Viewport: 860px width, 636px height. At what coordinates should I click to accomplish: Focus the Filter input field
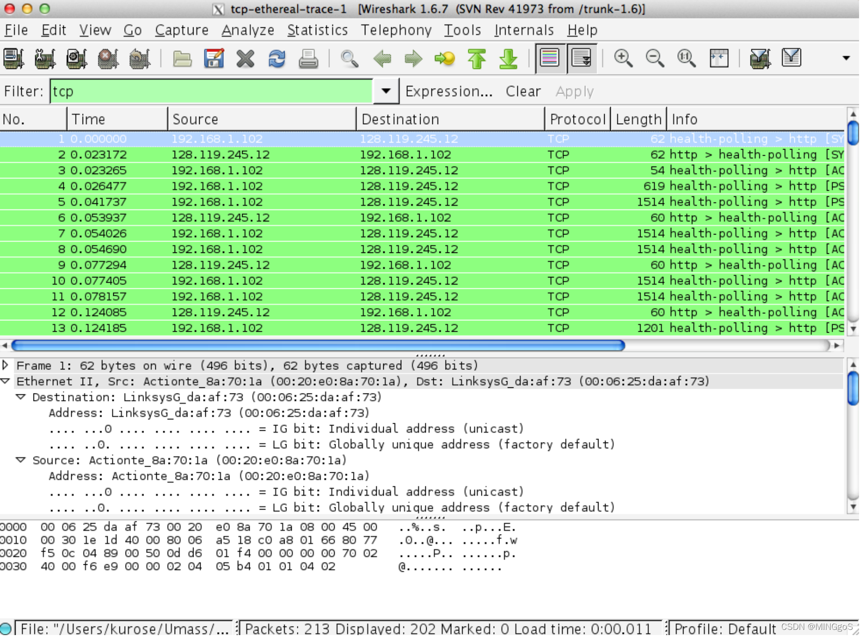coord(211,91)
